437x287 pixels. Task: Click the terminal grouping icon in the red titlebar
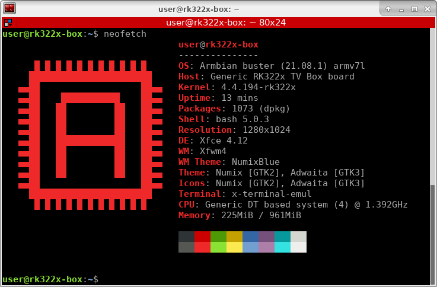[x=7, y=23]
